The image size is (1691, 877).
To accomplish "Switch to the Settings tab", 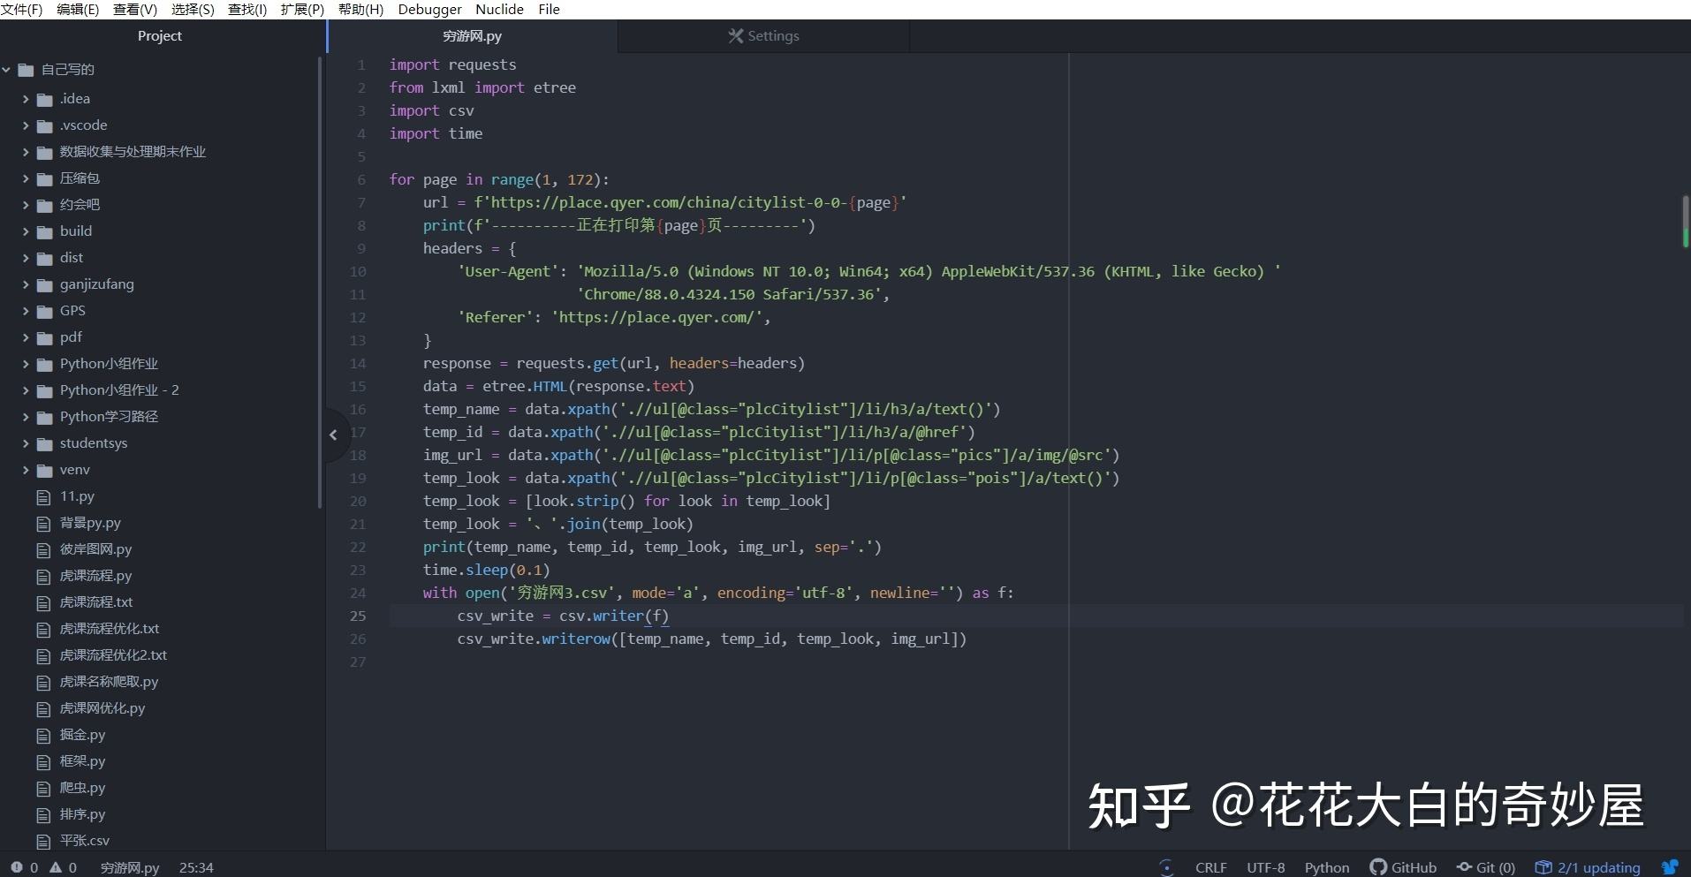I will point(763,36).
